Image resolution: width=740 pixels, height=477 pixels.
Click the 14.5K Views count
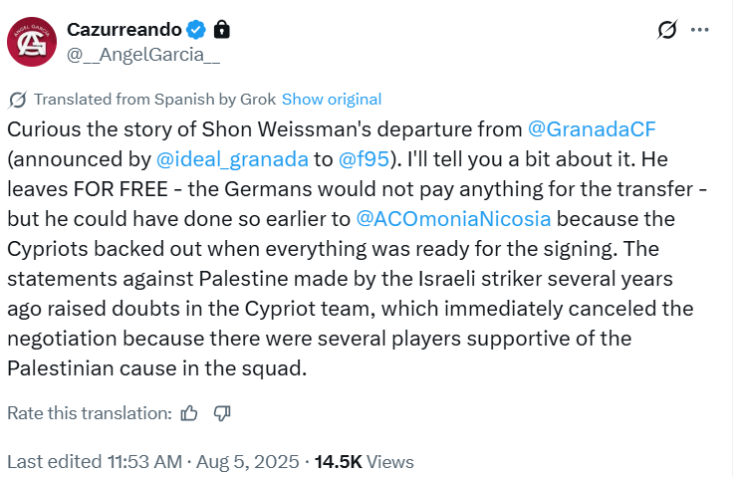click(364, 461)
